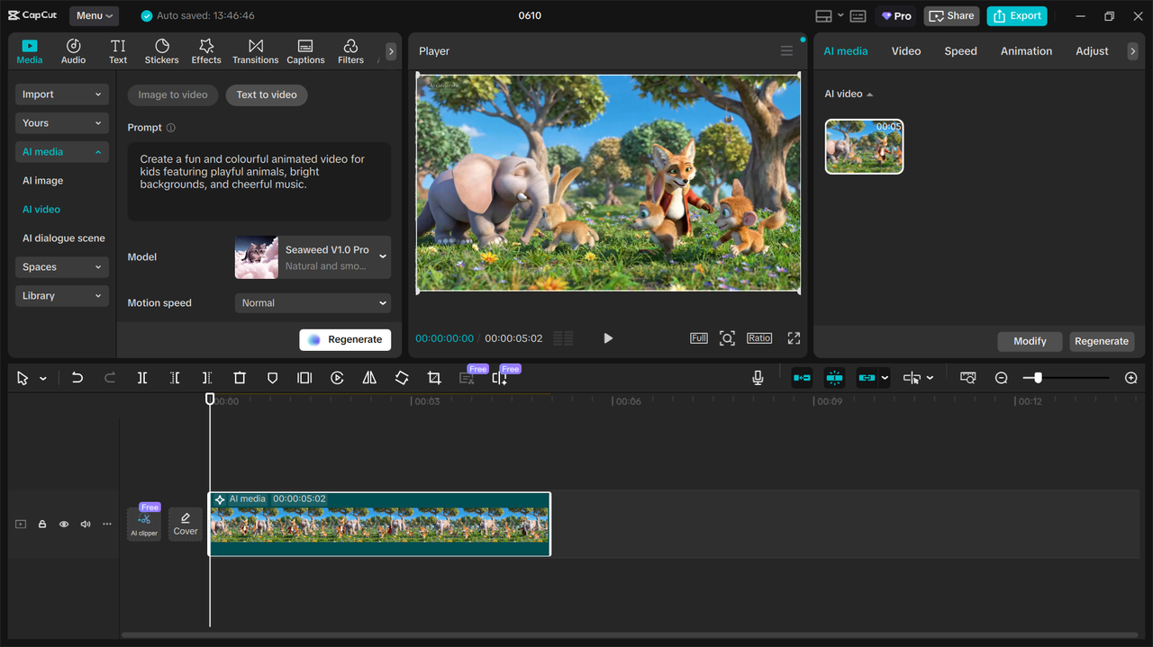Select the AI video thumbnail in the right panel
Screen dimensions: 1153x647
click(x=864, y=146)
